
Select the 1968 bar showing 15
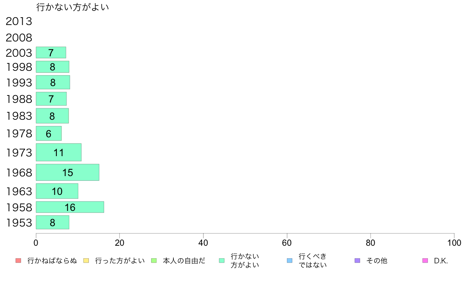tap(68, 172)
